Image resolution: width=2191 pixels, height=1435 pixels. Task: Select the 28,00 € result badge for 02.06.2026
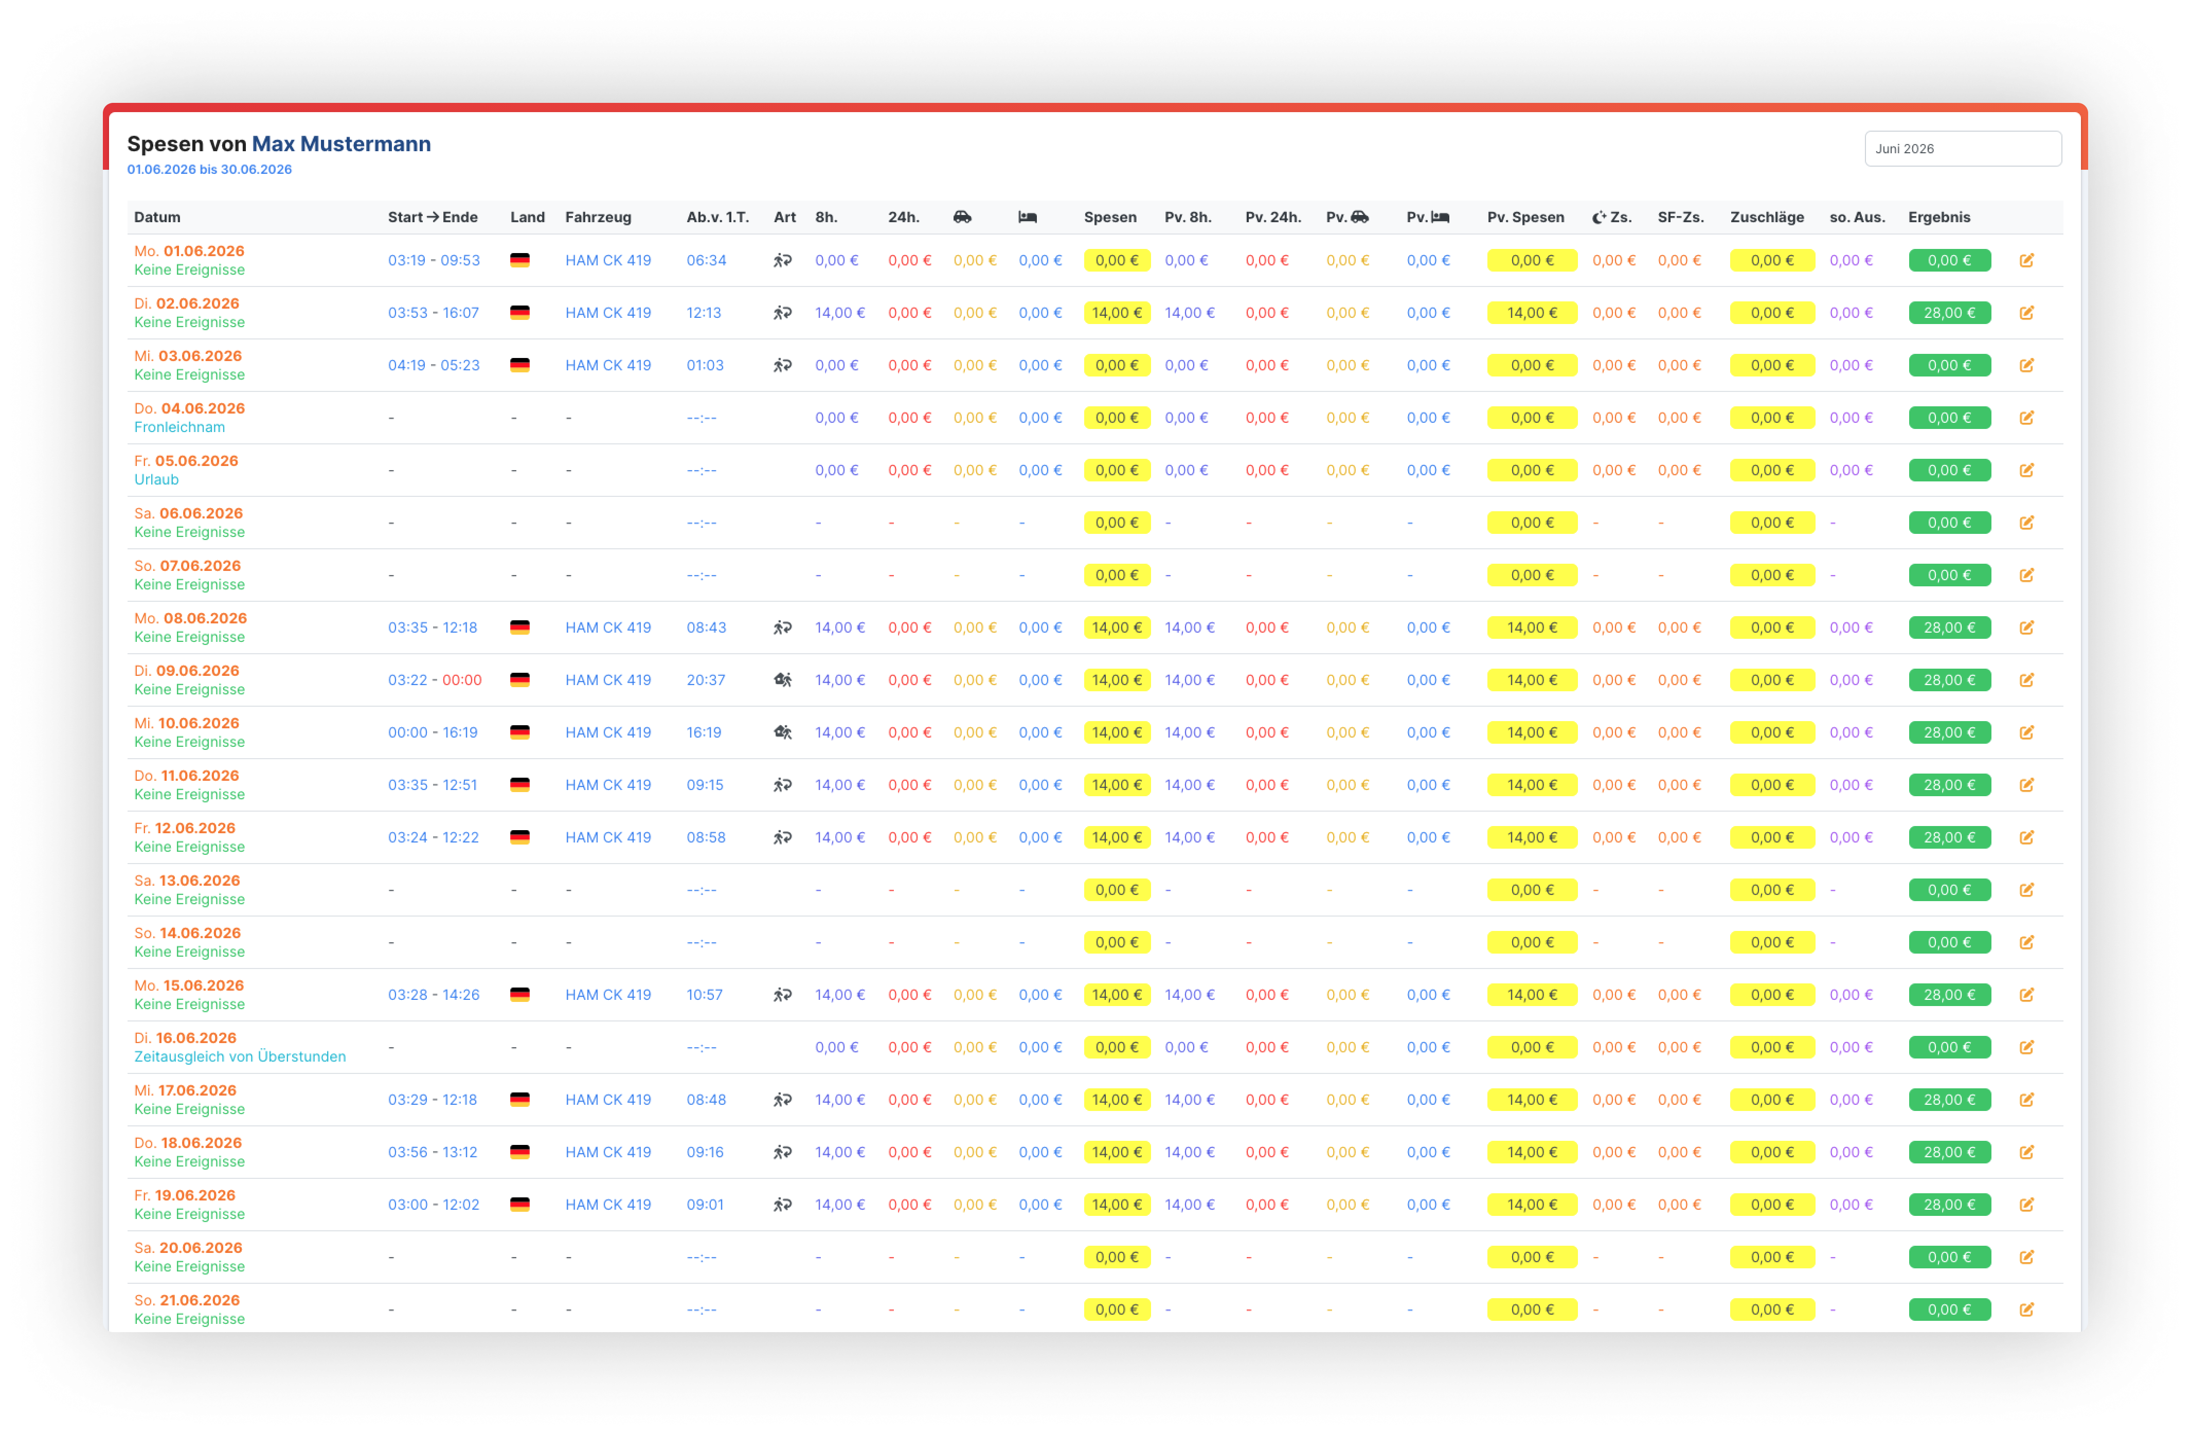tap(1949, 313)
